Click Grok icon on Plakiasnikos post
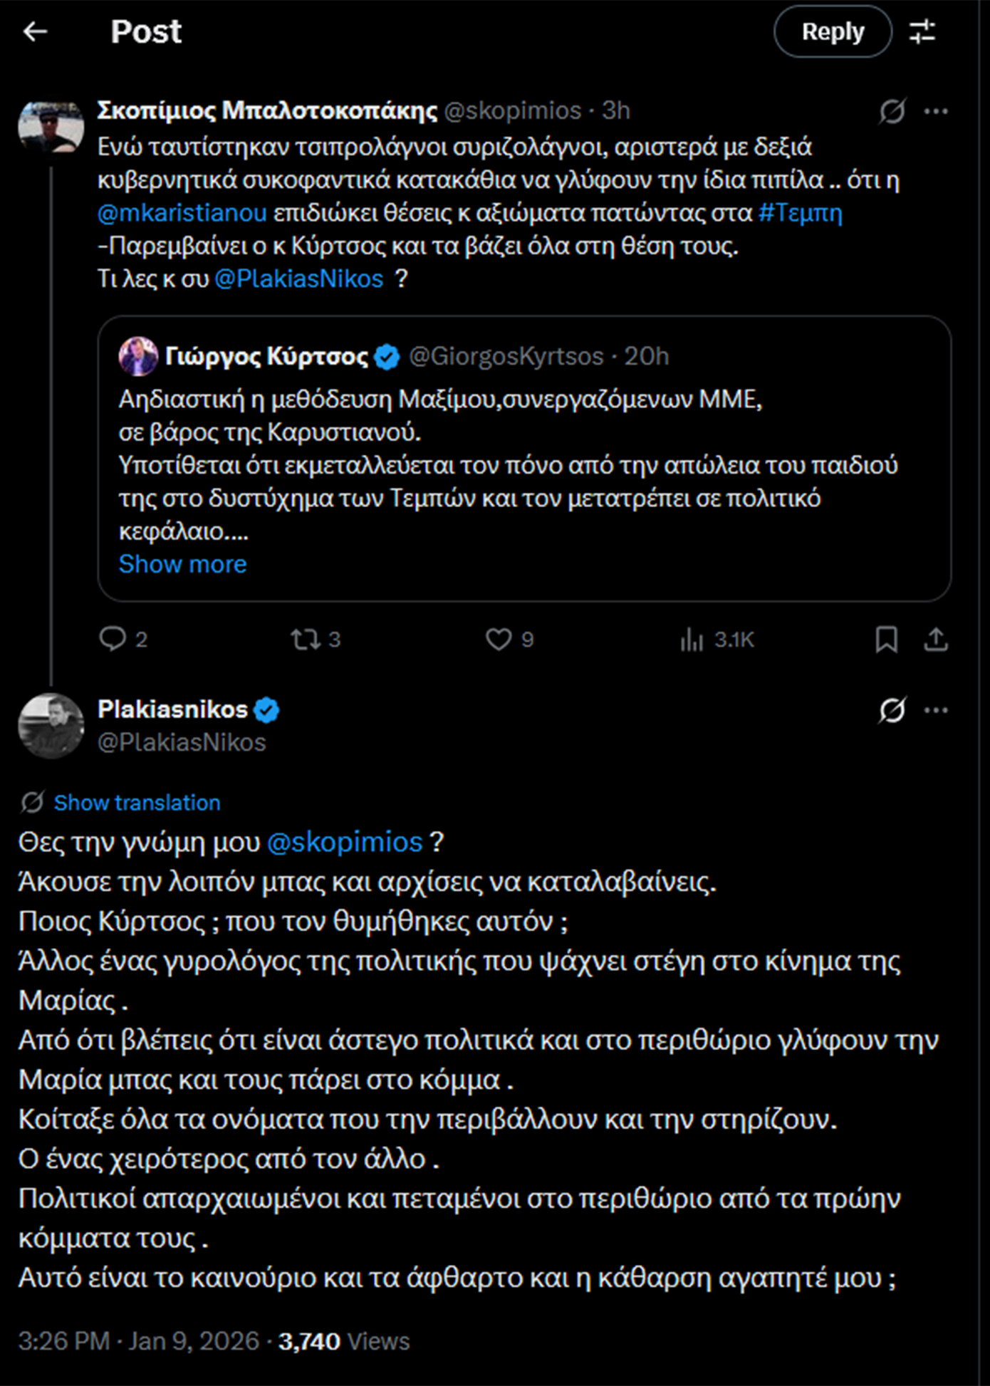Screen dimensions: 990x1386 892,710
